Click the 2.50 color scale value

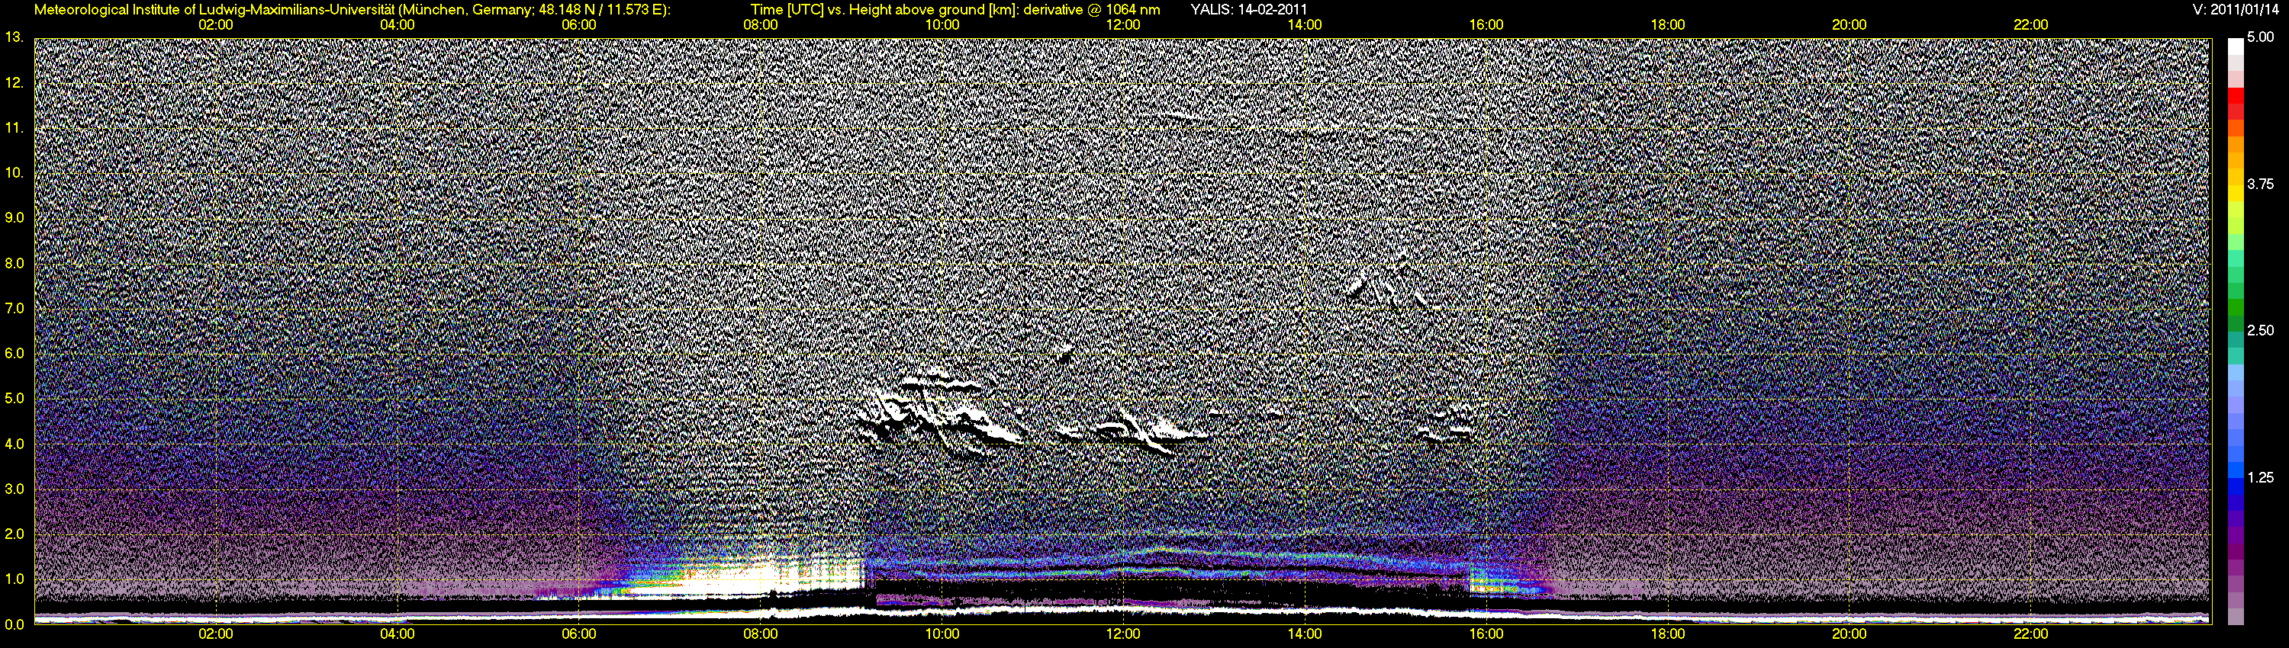pos(2261,330)
